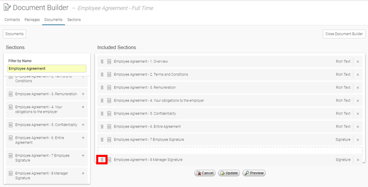Select 3. Remuneration in Sections list
The height and width of the screenshot is (187, 368).
click(x=46, y=94)
